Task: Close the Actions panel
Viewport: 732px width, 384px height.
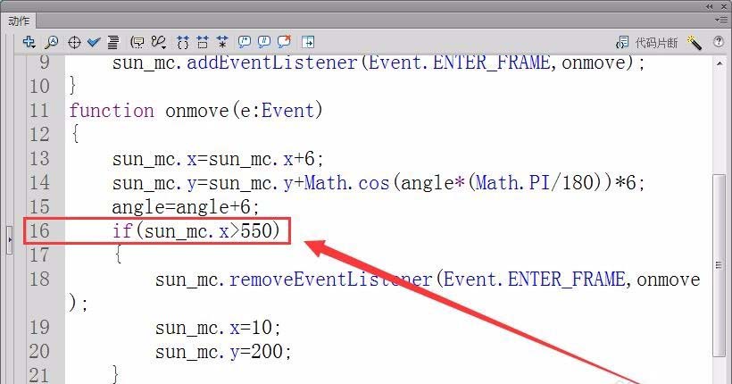Action: tap(724, 6)
